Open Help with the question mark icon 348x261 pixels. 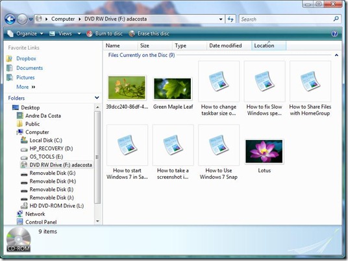pyautogui.click(x=334, y=34)
